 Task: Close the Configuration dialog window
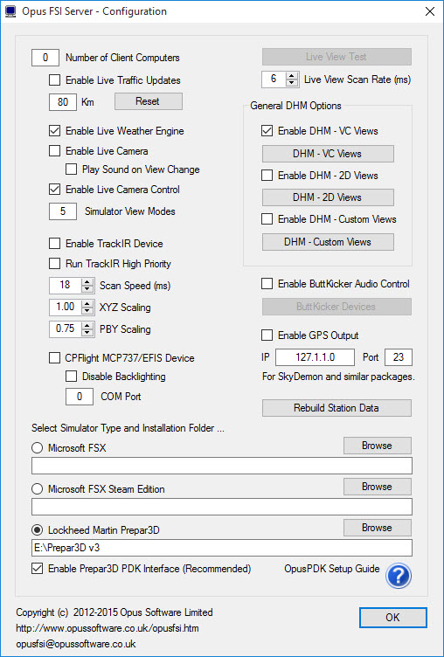[430, 11]
